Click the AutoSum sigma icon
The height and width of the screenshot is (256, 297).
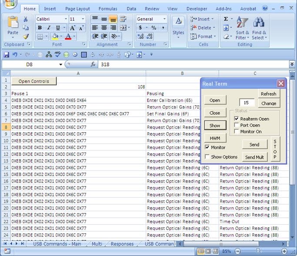(x=226, y=19)
